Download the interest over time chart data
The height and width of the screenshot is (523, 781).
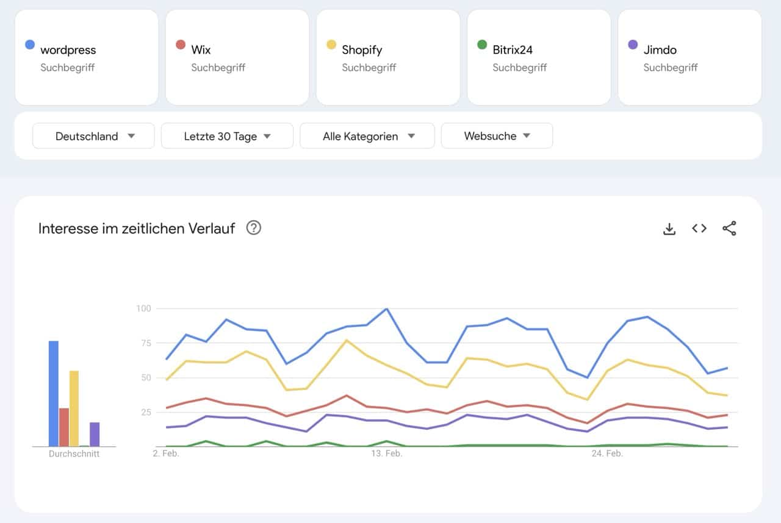point(669,229)
